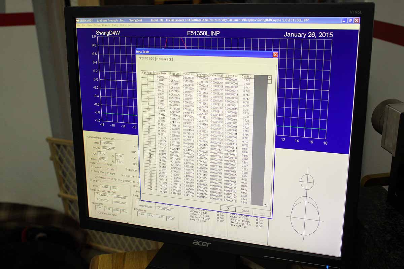Switch to the CLOSING SIDE tab
Screen dimensions: 404x269
tap(164, 60)
